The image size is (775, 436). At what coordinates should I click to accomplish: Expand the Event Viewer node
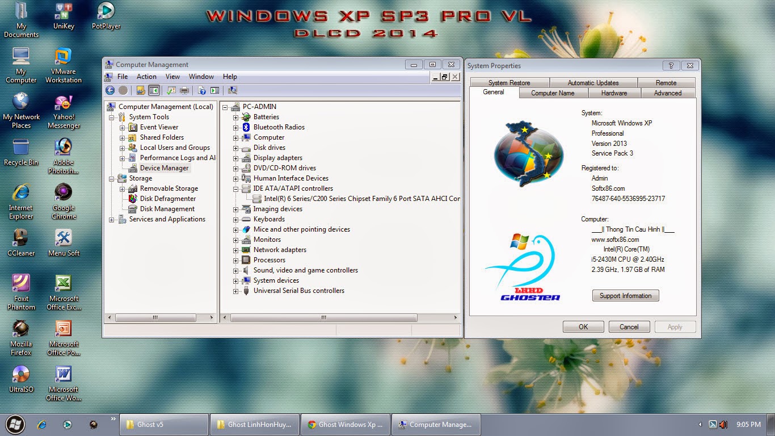point(123,127)
